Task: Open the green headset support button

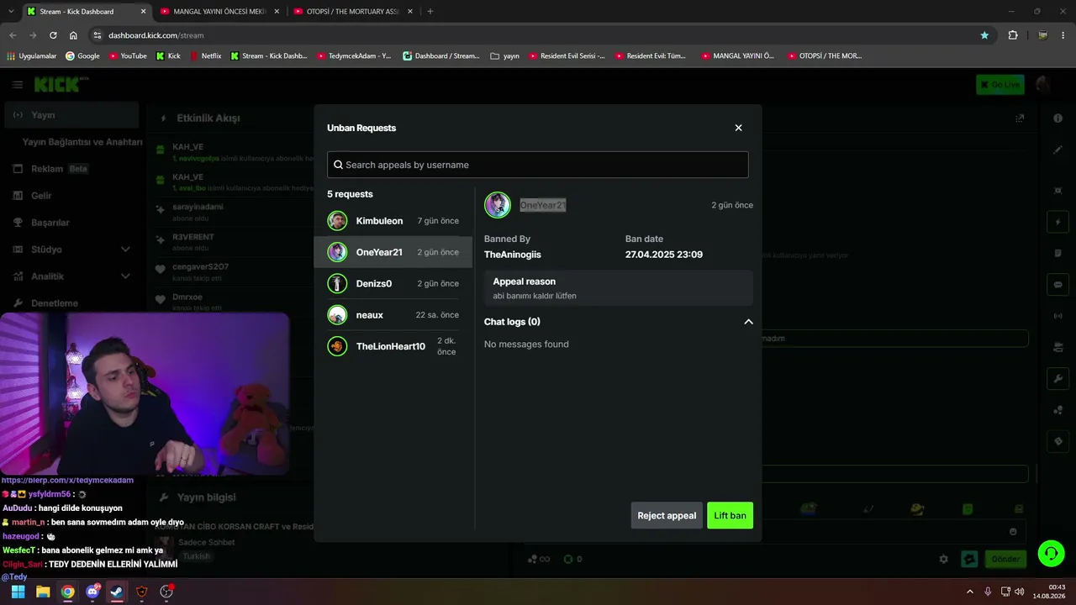Action: 1051,553
